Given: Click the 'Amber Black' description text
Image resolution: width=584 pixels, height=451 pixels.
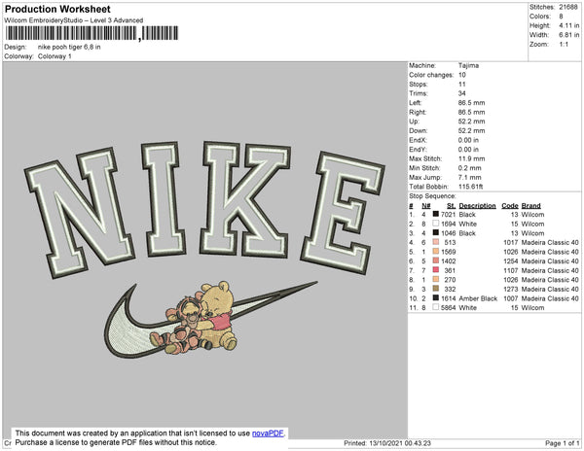Looking at the screenshot, I should (478, 298).
